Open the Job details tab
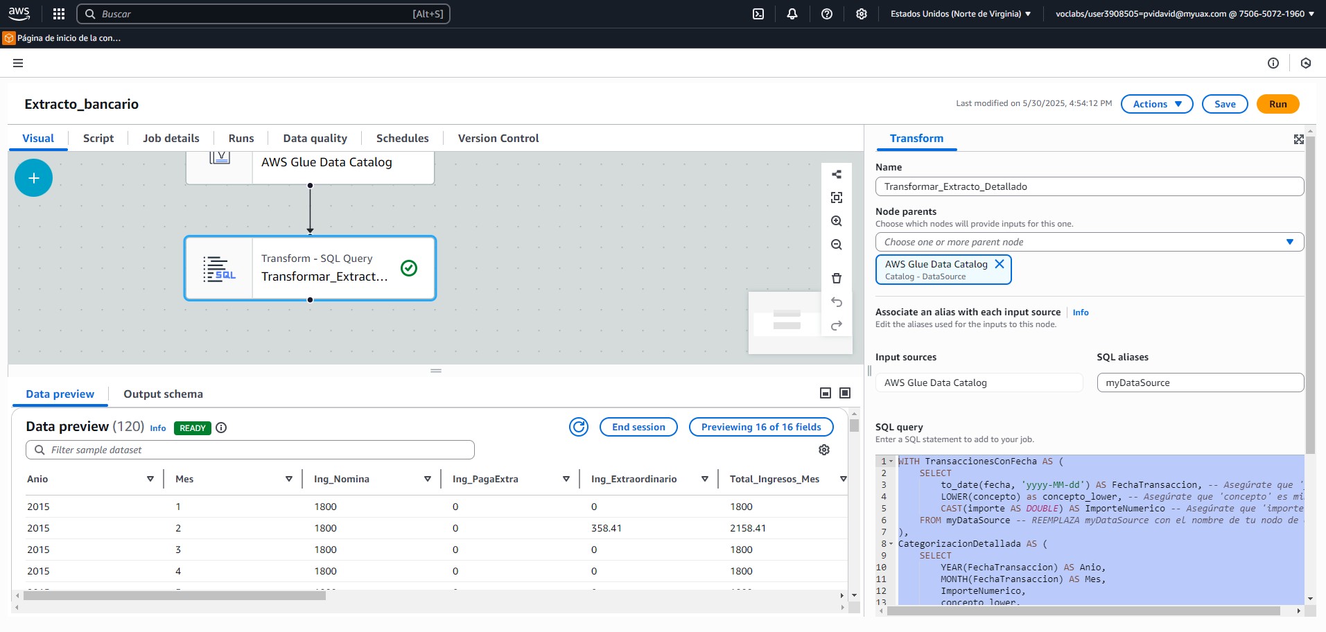The width and height of the screenshot is (1326, 632). point(171,139)
